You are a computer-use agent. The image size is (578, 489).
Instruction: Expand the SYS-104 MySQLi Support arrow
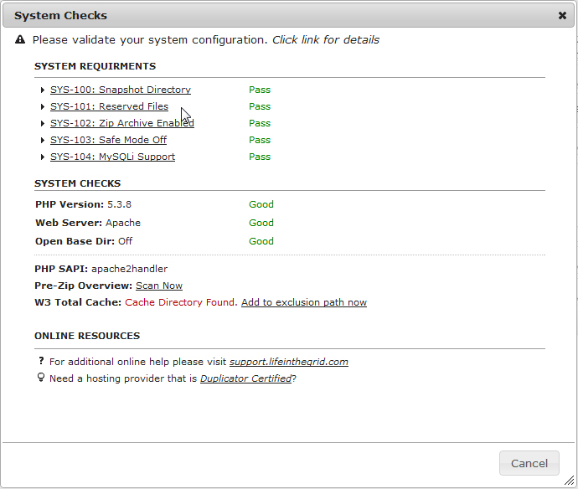(43, 157)
